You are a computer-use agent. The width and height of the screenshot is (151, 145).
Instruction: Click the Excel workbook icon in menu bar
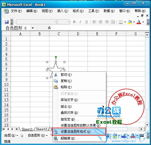6,11
